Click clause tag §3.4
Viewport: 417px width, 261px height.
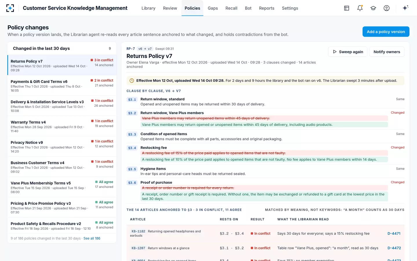[x=132, y=148]
